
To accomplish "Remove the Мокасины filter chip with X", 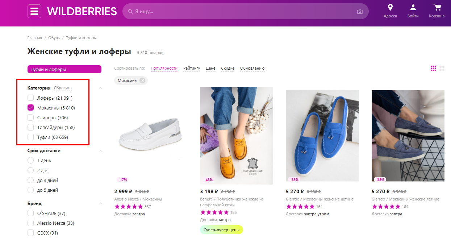I will 142,80.
